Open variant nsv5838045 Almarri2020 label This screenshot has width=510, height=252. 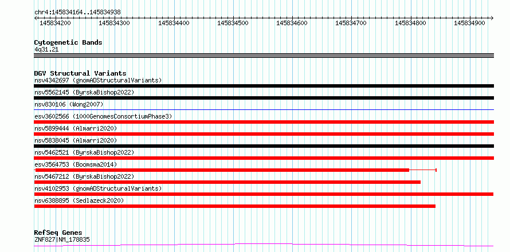pos(76,140)
